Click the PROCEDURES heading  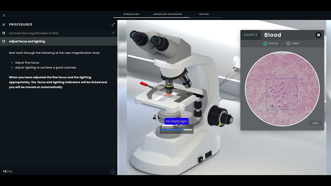tap(21, 25)
